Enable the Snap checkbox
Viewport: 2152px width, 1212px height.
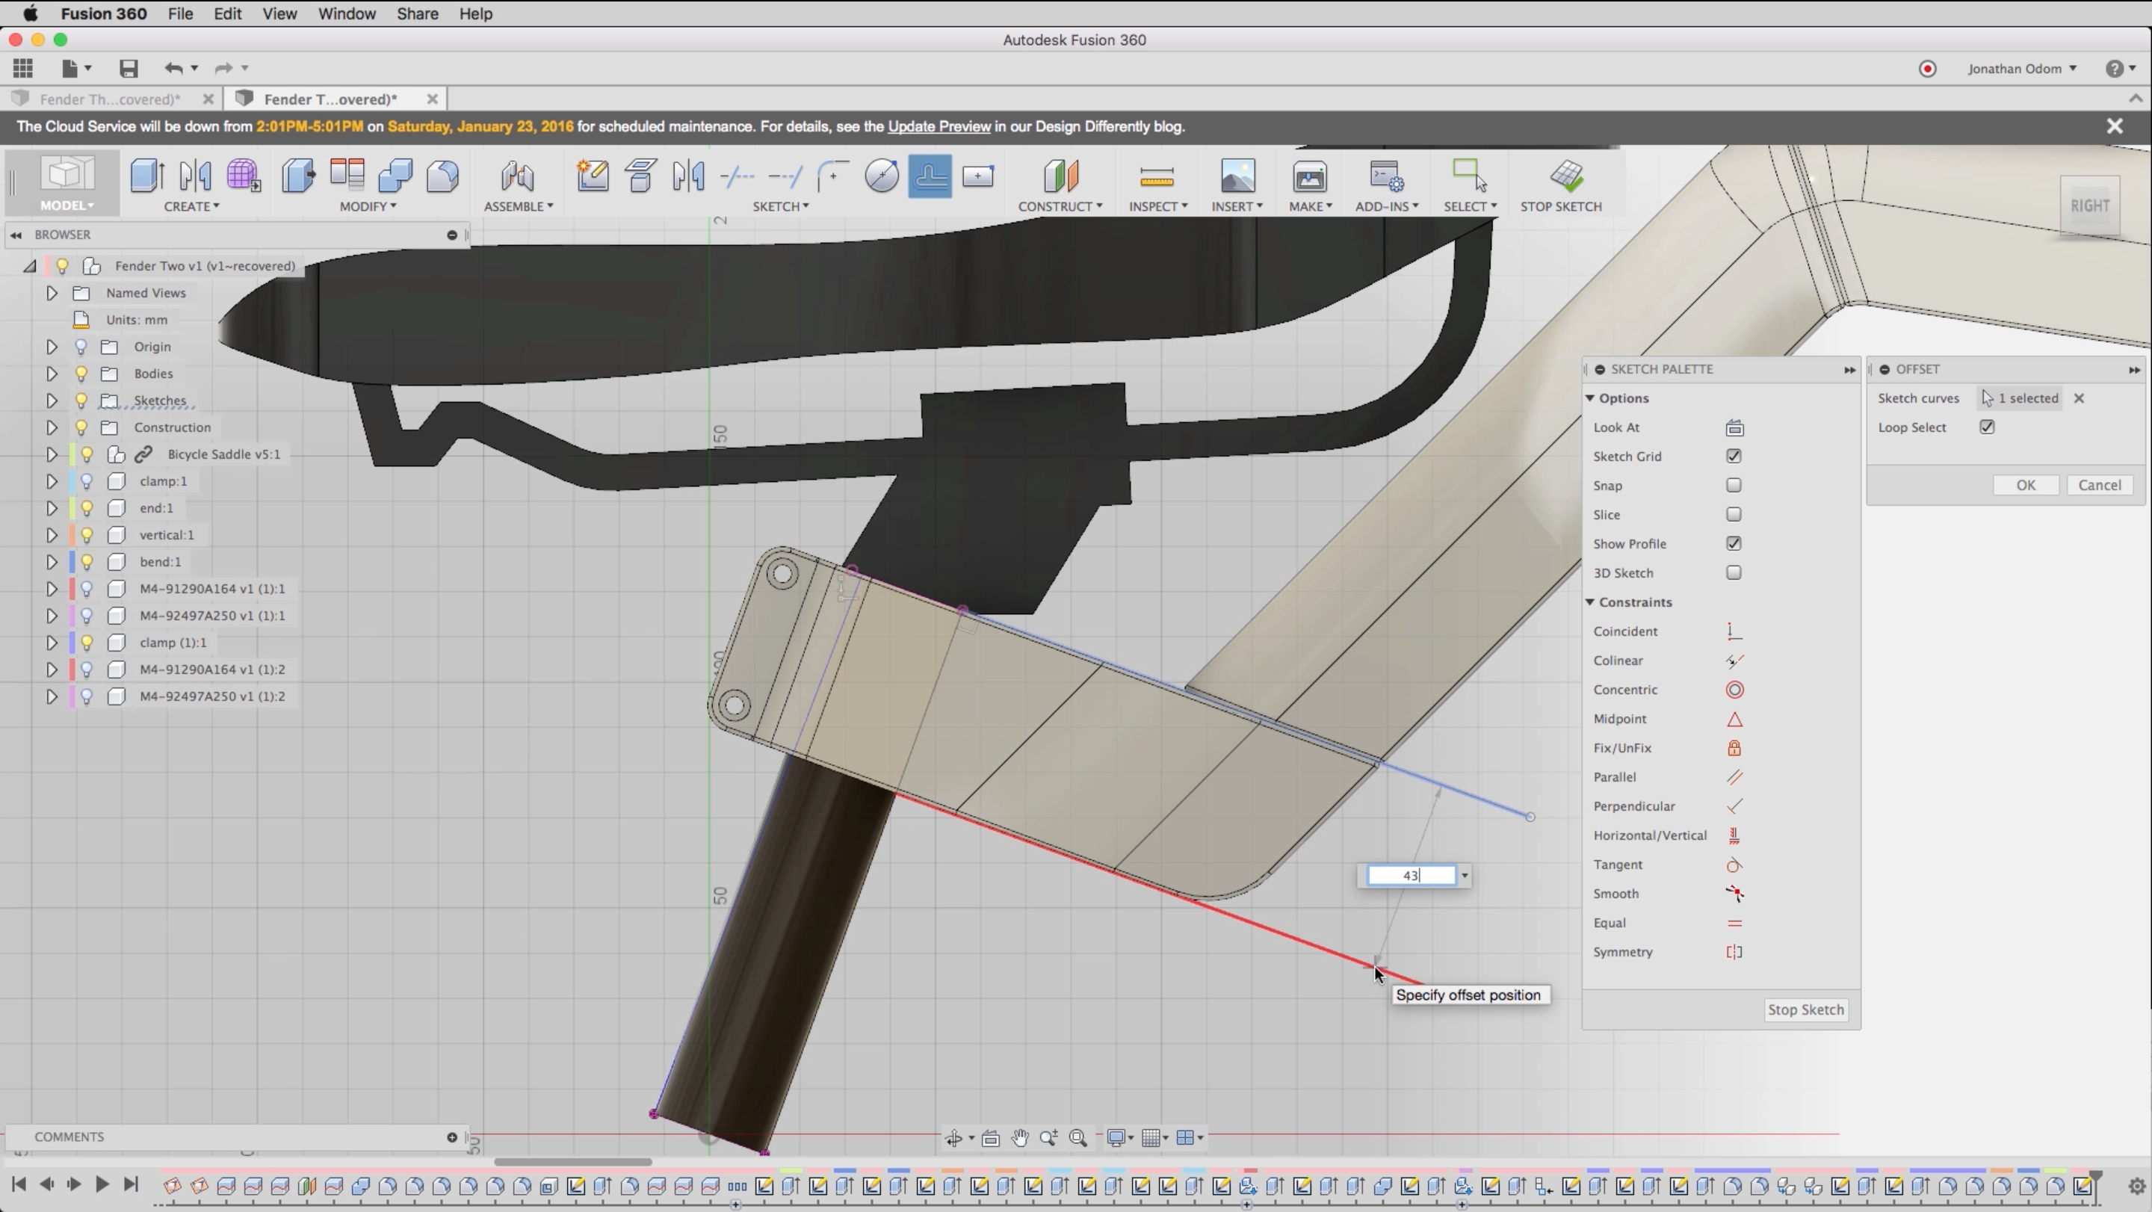(x=1734, y=485)
